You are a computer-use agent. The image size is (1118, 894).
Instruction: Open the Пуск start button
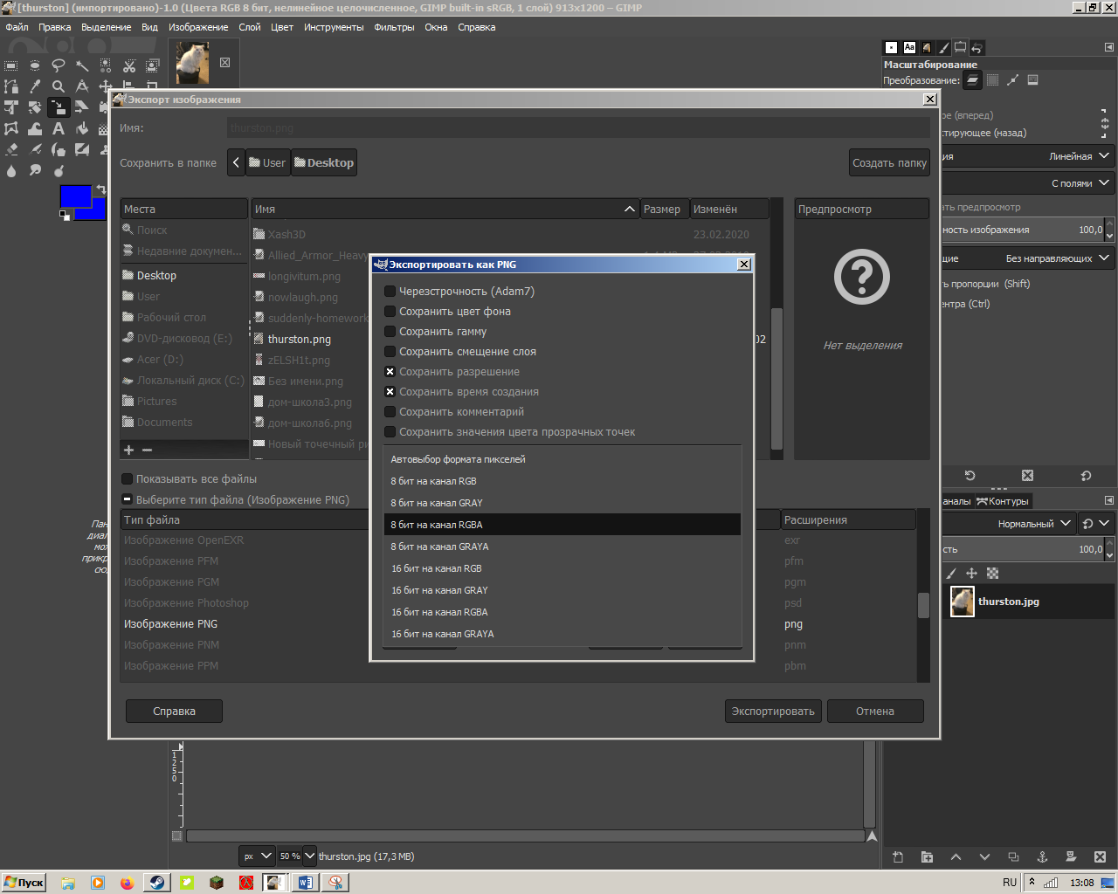(24, 883)
